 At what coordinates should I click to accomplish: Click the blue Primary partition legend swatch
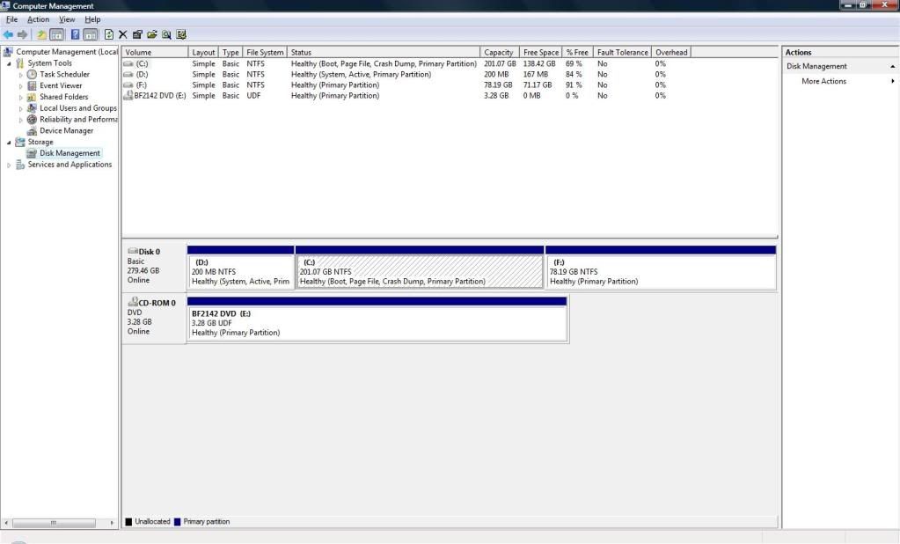(179, 522)
